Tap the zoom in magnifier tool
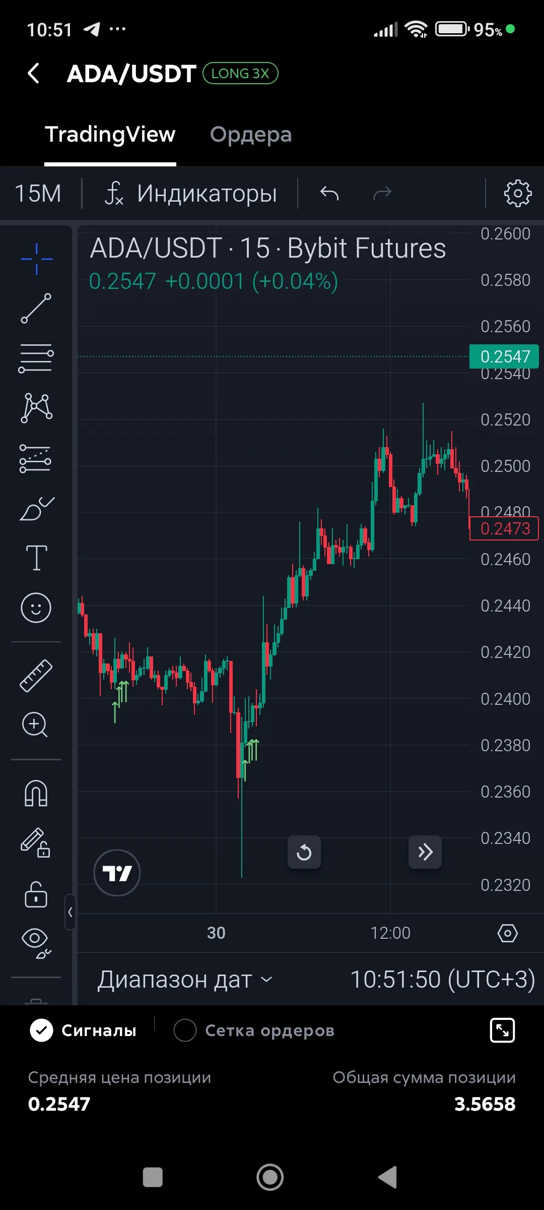This screenshot has width=544, height=1210. [35, 725]
